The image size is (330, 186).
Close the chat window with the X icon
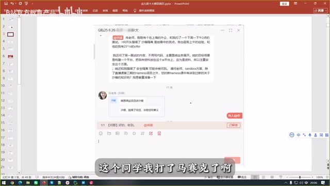coord(238,30)
